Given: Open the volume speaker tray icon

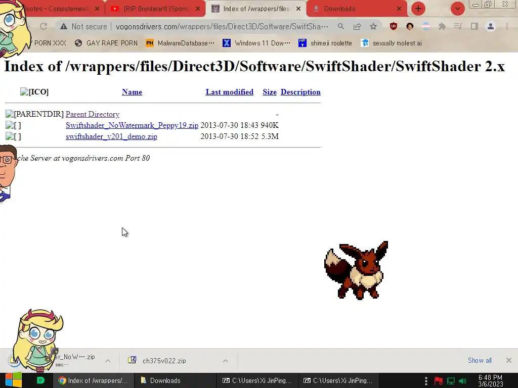Looking at the screenshot, I should (x=462, y=381).
